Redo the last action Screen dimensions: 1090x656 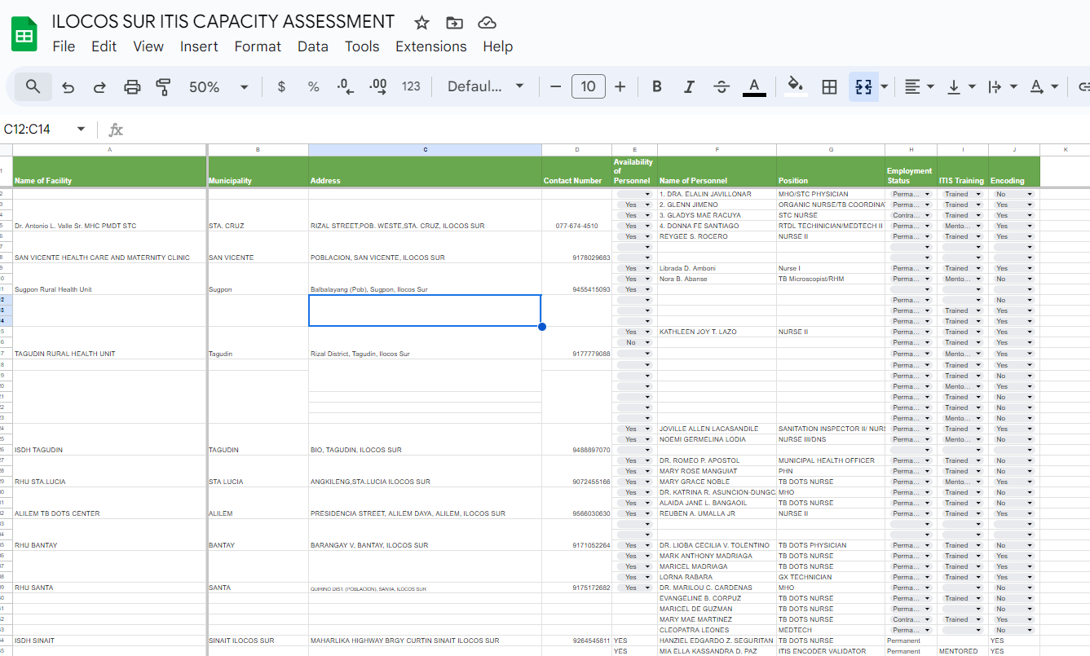coord(99,86)
